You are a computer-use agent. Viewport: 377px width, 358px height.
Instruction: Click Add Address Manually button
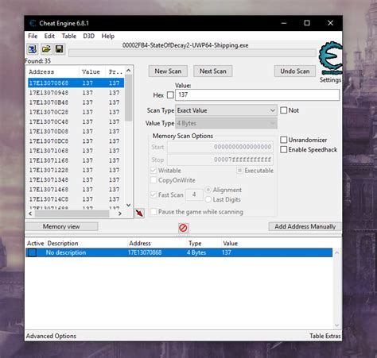coord(305,226)
